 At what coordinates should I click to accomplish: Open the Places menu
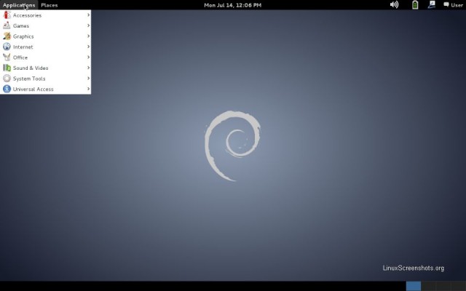pos(50,5)
